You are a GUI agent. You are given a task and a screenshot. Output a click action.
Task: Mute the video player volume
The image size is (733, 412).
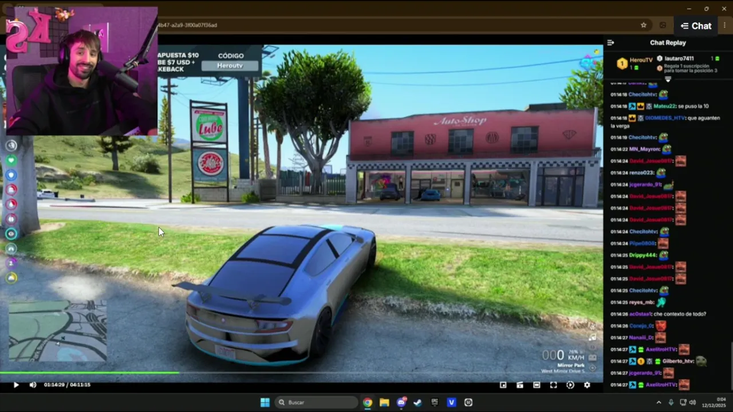[x=33, y=385]
